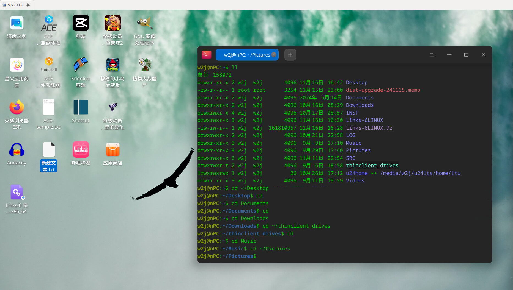The width and height of the screenshot is (513, 290).
Task: Click the terminal app icon in title bar
Action: point(207,55)
